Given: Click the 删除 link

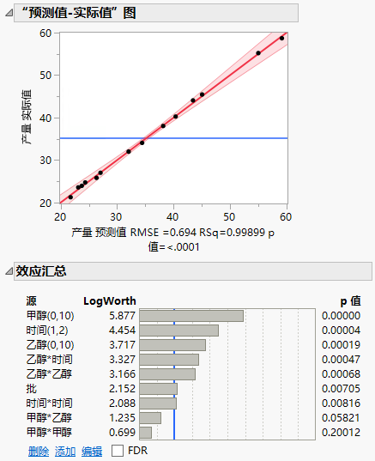Looking at the screenshot, I should coord(39,451).
